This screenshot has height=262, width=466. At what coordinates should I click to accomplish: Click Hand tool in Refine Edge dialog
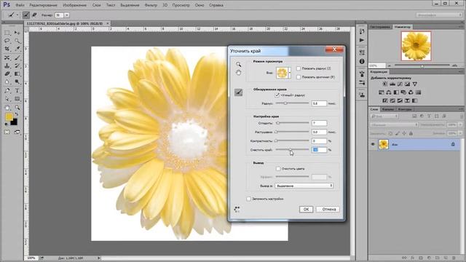click(238, 73)
